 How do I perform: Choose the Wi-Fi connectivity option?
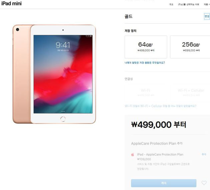[x=146, y=92]
